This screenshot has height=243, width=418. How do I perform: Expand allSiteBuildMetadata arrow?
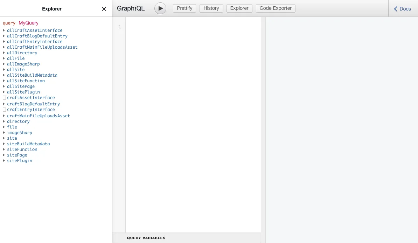pyautogui.click(x=4, y=75)
